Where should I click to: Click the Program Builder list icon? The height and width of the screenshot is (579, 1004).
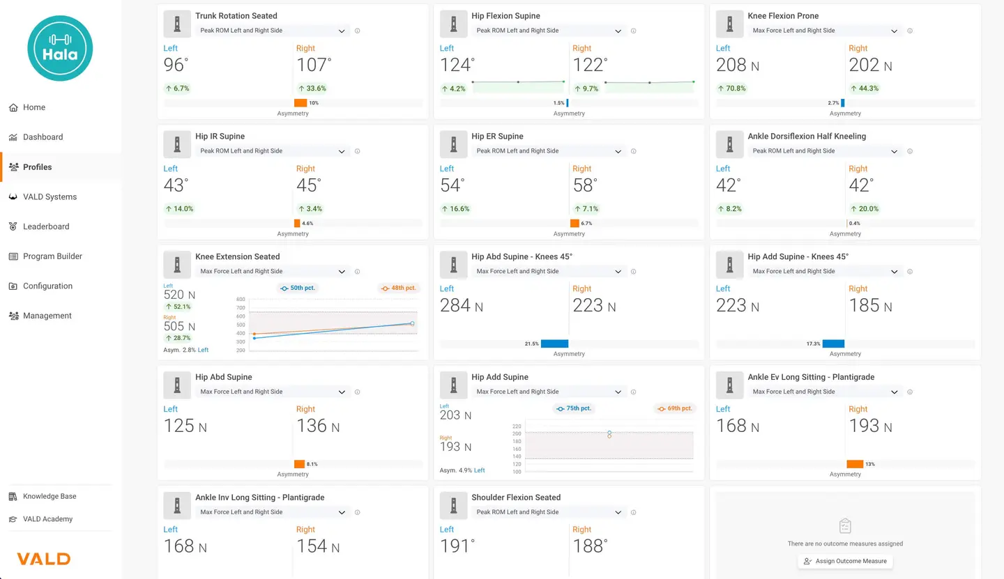point(13,256)
